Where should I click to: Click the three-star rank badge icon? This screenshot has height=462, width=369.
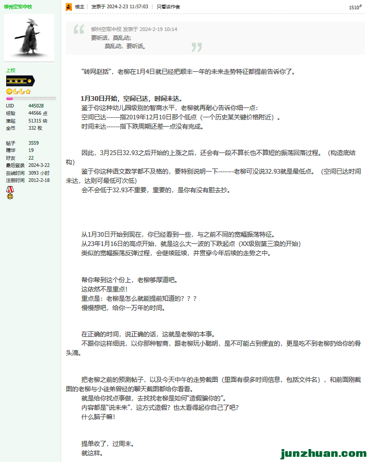click(x=20, y=81)
